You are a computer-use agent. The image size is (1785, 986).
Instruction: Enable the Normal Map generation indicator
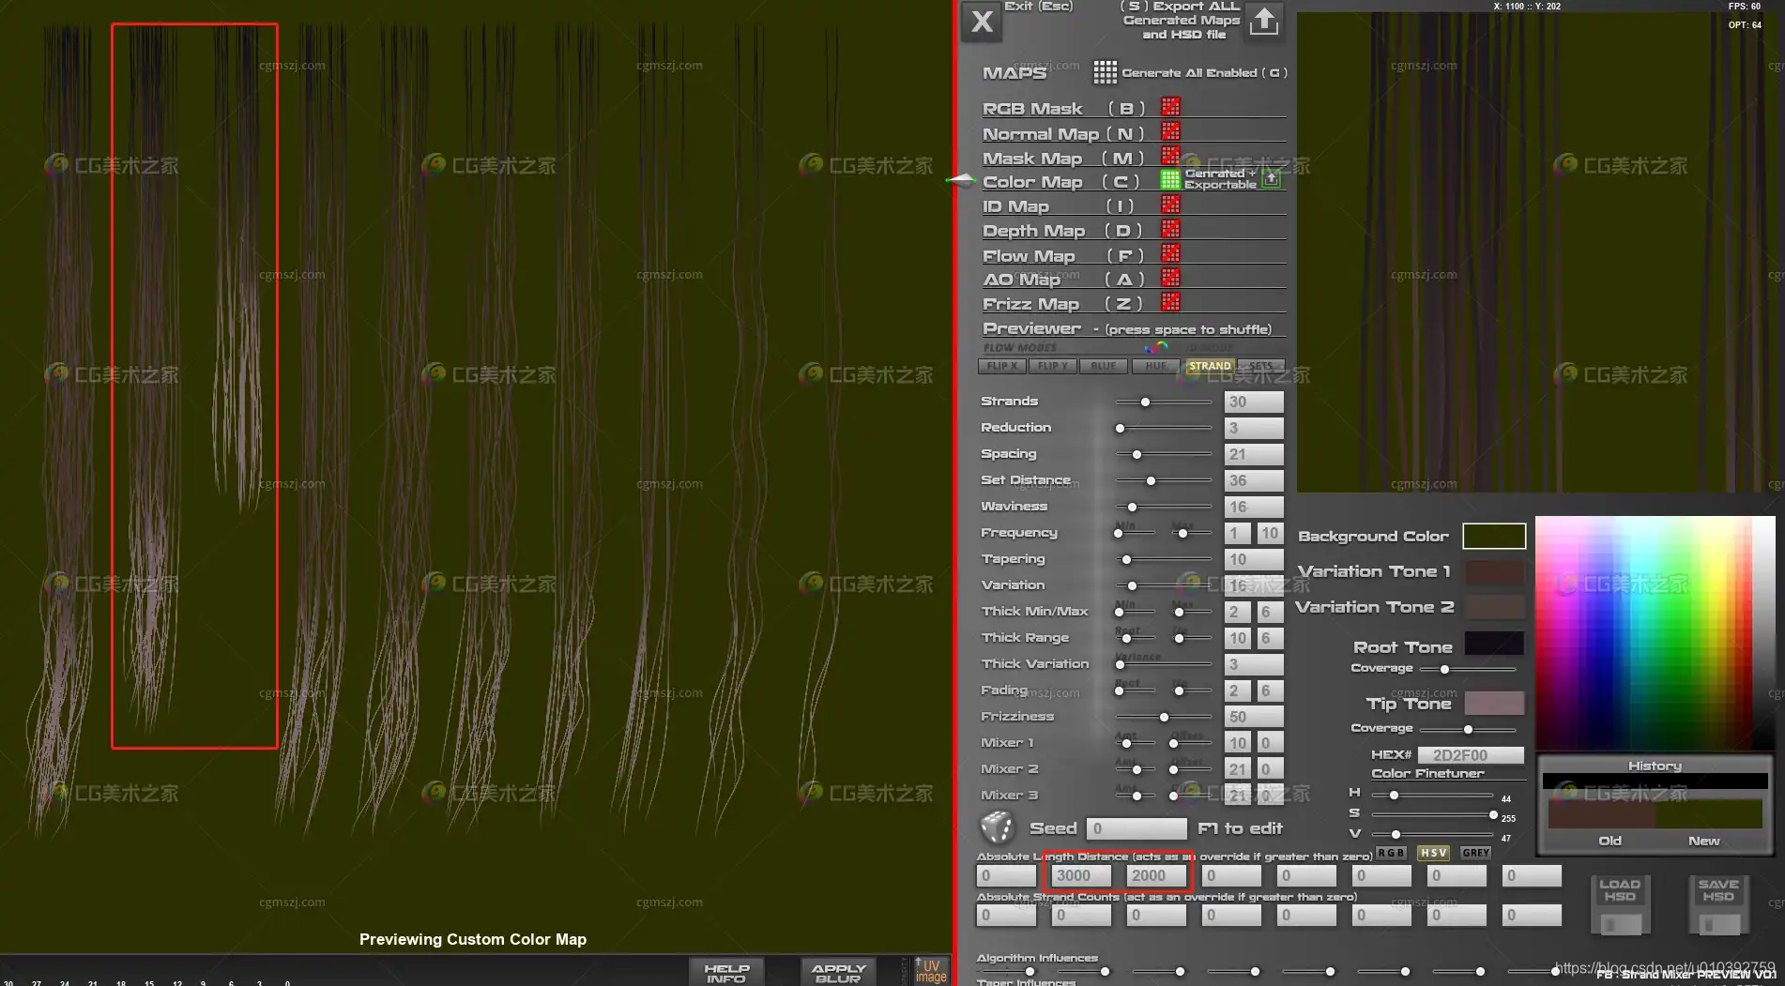1170,131
